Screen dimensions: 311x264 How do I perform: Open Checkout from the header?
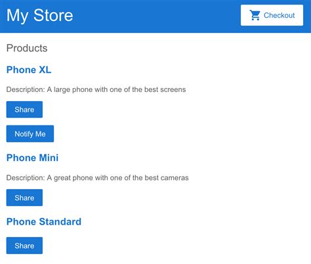pos(272,15)
